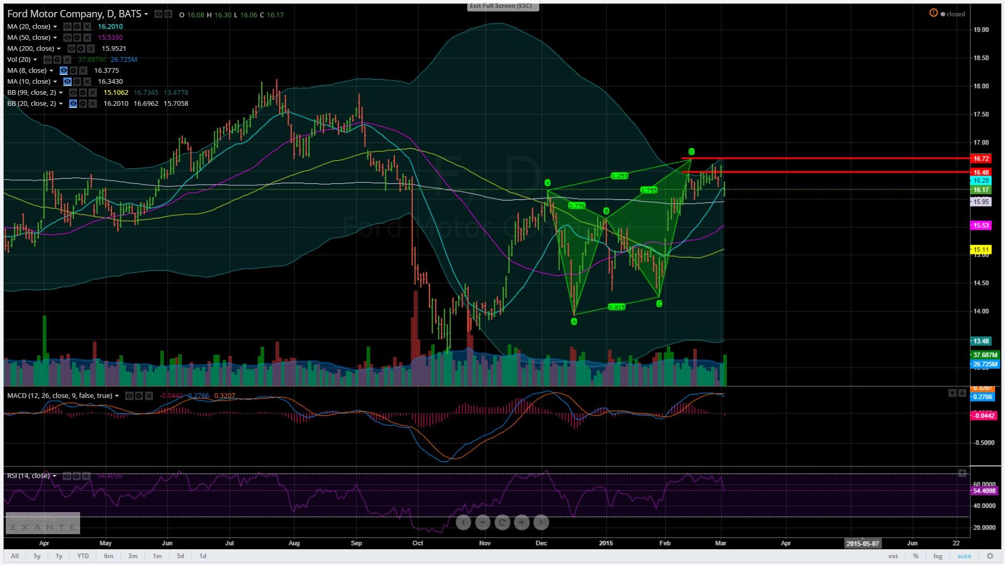Open settings for the MA (20, close) indicator

click(x=77, y=26)
